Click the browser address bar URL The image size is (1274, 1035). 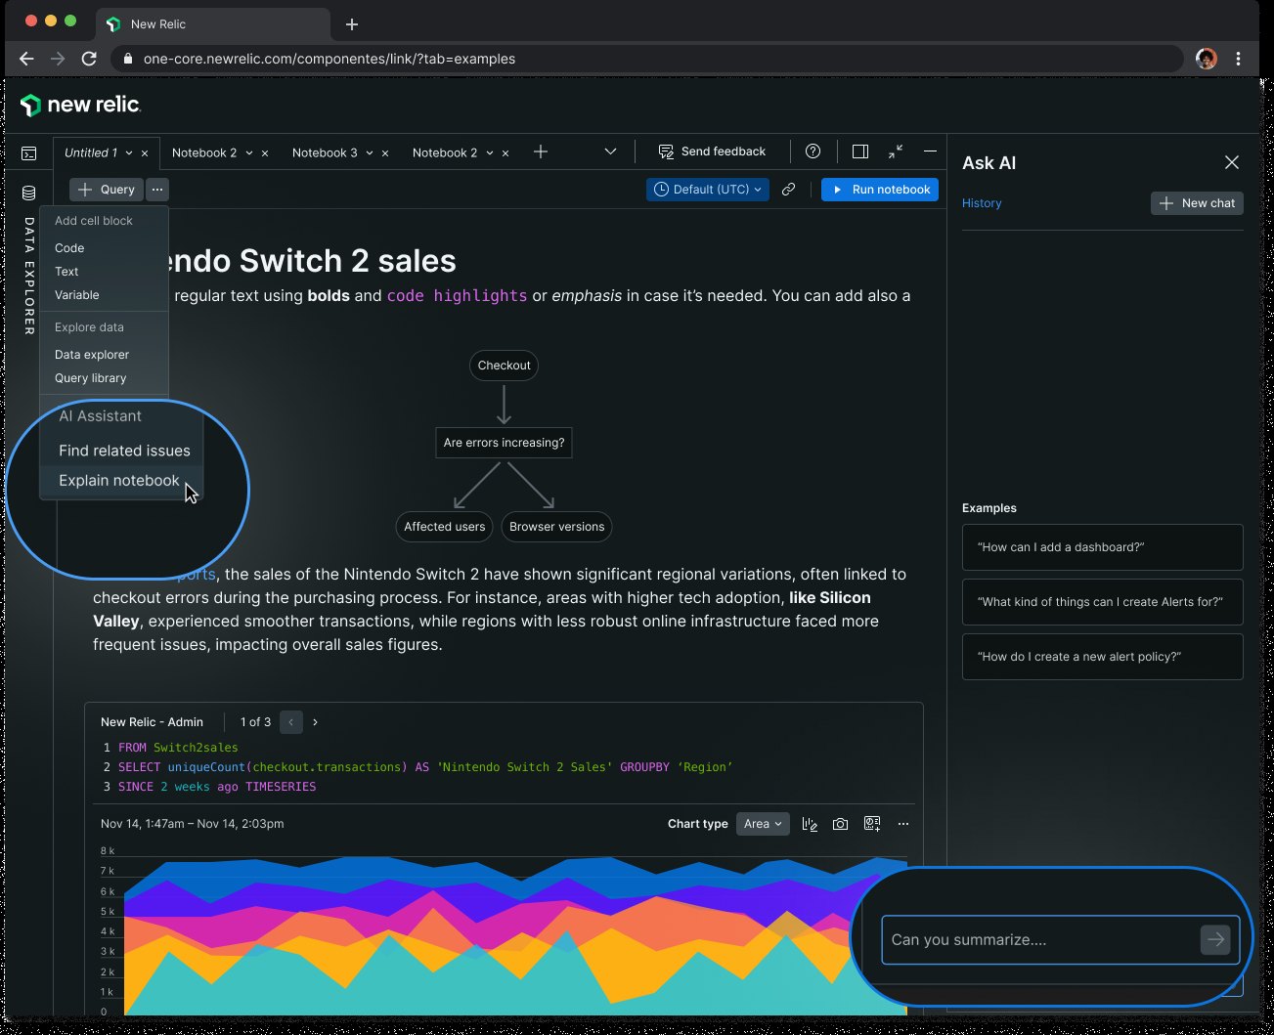pos(329,59)
